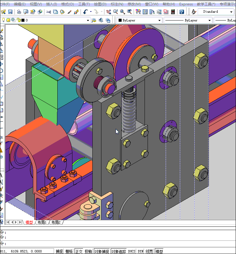Click the Paste from clipboard icon
Screen dimensions: 236x254
click(x=62, y=12)
